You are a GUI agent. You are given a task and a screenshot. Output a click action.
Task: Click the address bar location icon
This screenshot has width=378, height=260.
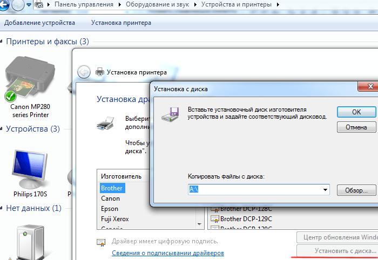[x=39, y=4]
